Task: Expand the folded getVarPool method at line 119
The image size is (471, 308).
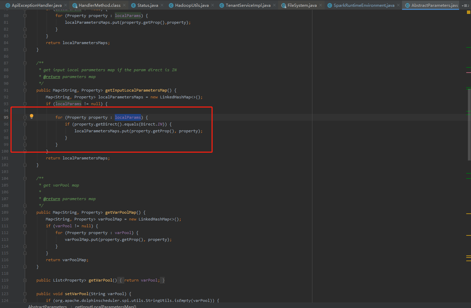Action: click(25, 280)
